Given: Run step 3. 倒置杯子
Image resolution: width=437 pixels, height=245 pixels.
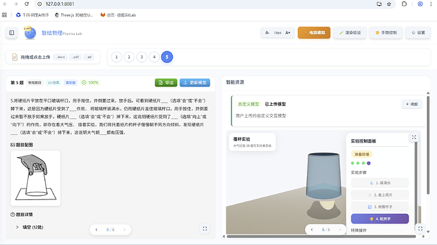Looking at the screenshot, I should click(x=380, y=206).
